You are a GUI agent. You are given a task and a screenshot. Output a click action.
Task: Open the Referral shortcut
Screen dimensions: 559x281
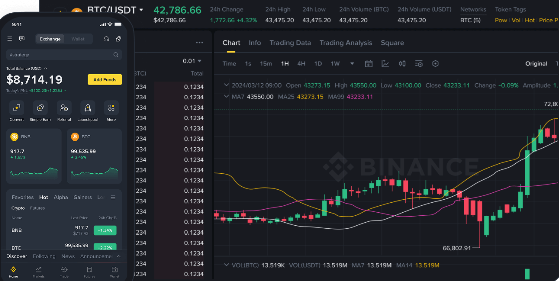point(64,111)
